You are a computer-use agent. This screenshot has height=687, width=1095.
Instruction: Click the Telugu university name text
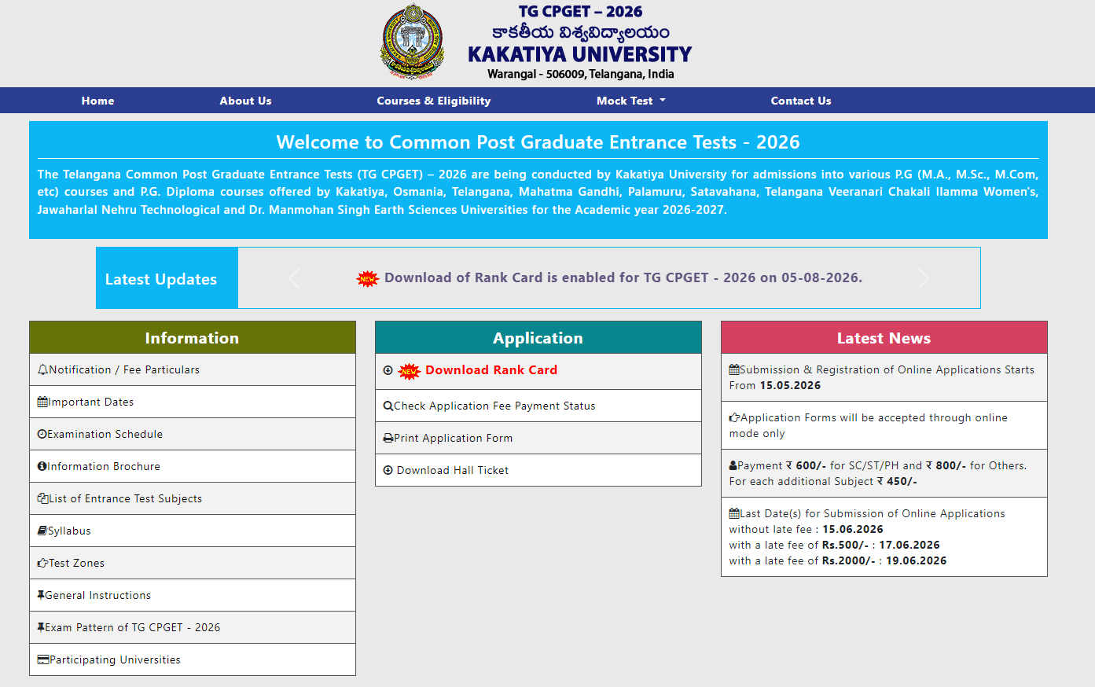tap(581, 32)
